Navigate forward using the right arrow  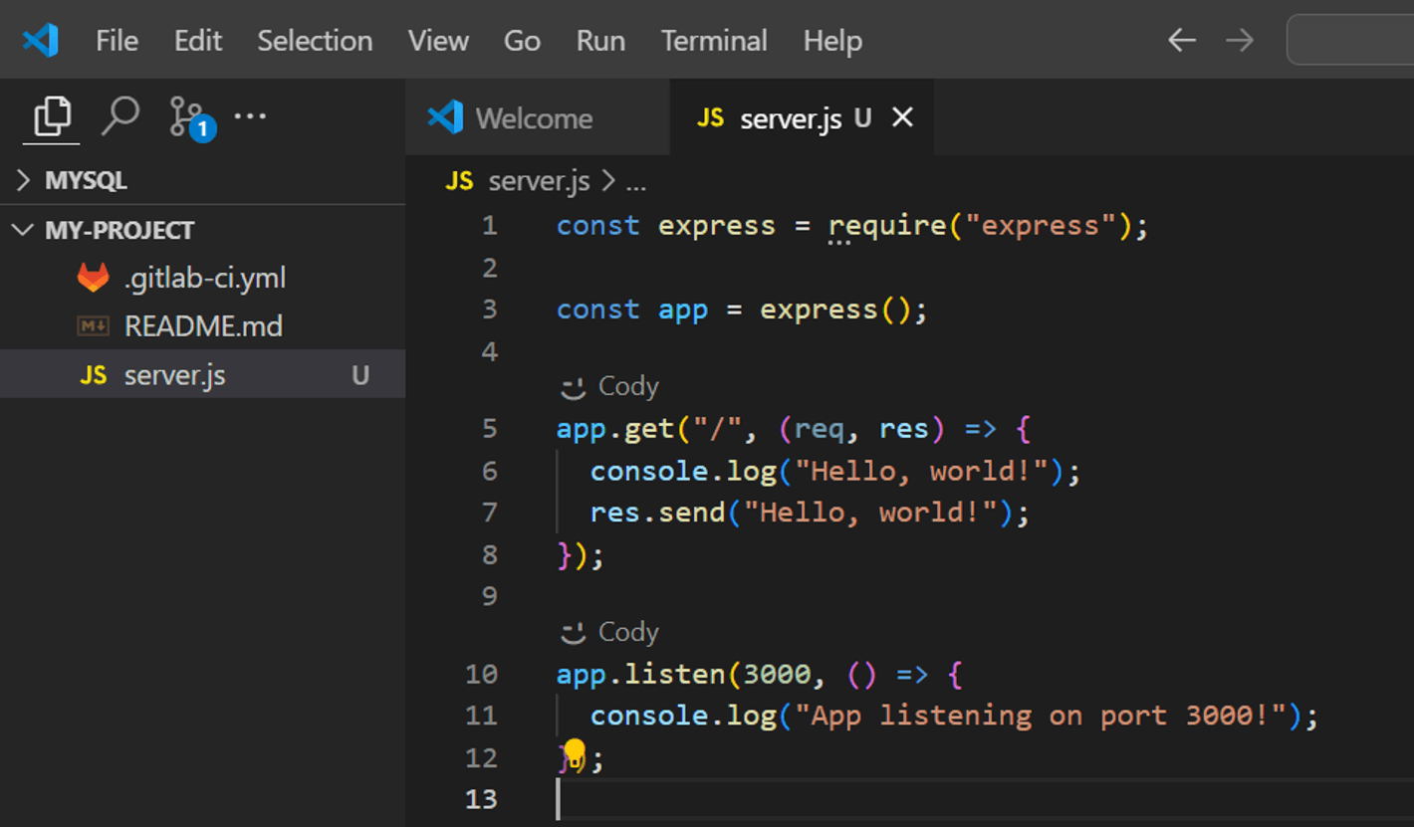pos(1239,40)
